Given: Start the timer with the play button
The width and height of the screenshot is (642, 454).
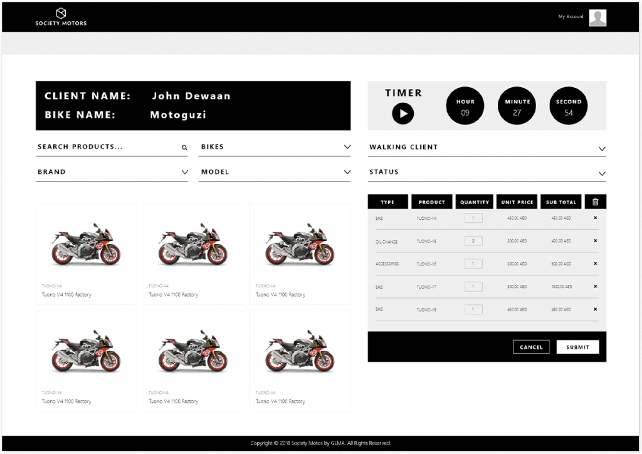Looking at the screenshot, I should 403,113.
